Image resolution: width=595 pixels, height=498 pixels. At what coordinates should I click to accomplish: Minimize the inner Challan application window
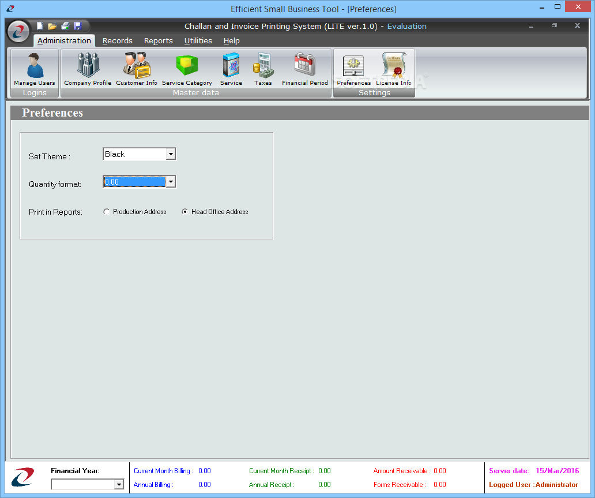(x=531, y=26)
